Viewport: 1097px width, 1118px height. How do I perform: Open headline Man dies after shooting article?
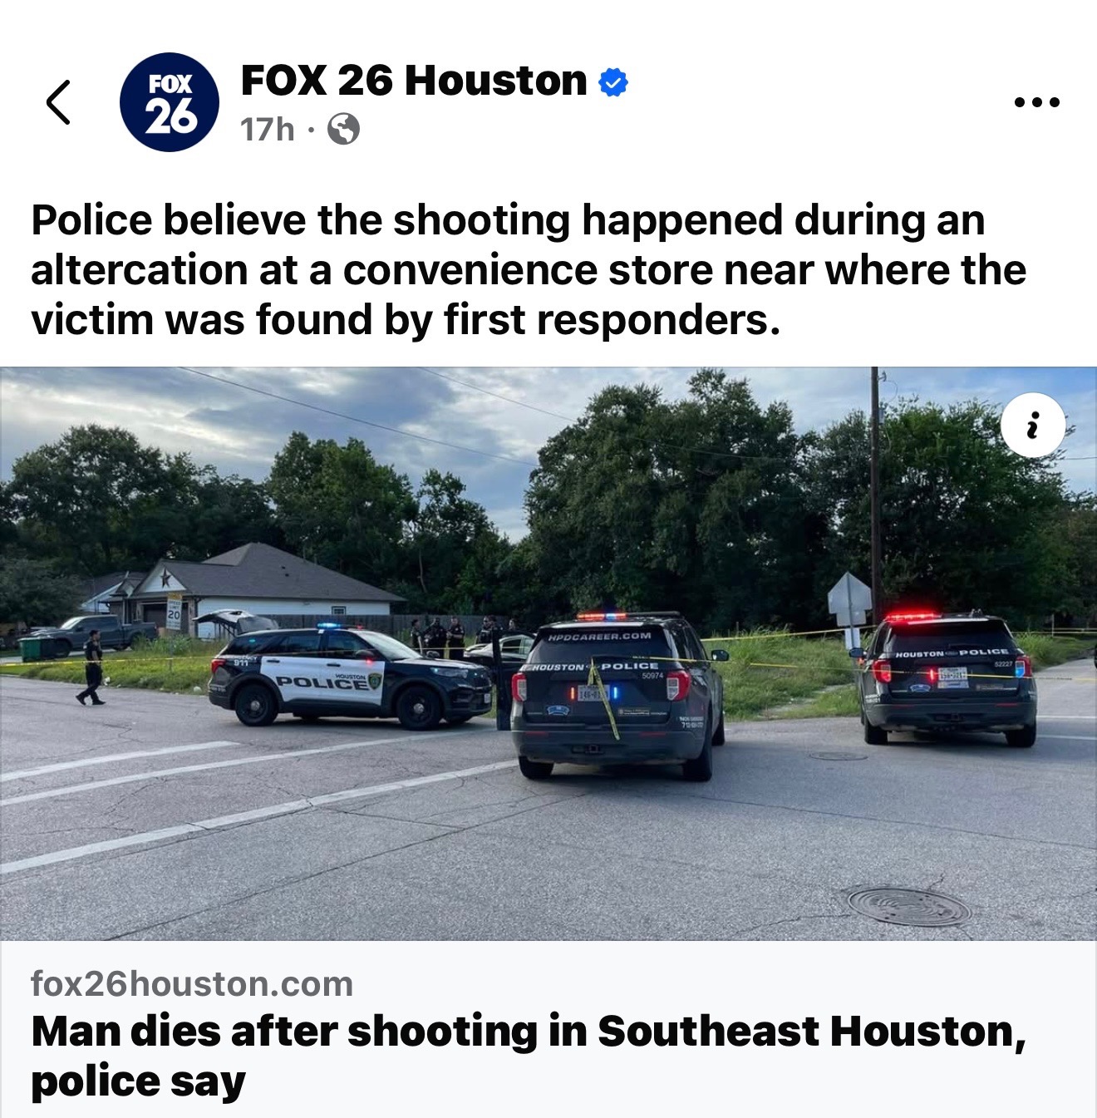pyautogui.click(x=529, y=1056)
